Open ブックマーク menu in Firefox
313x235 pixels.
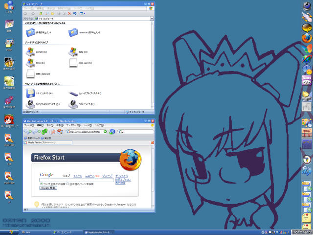click(x=73, y=125)
